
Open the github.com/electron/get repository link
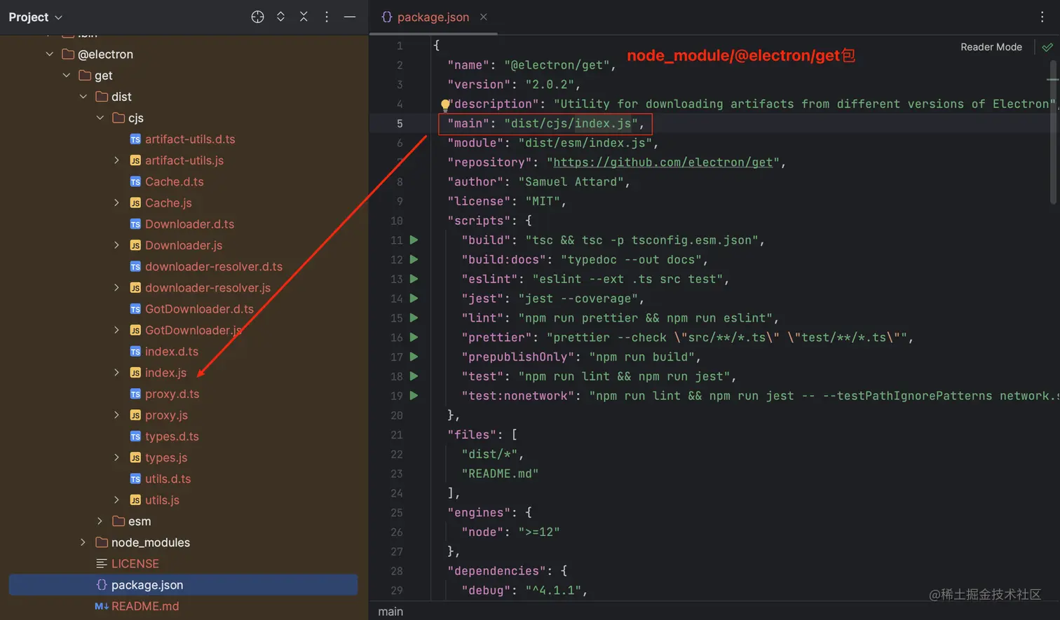click(663, 162)
